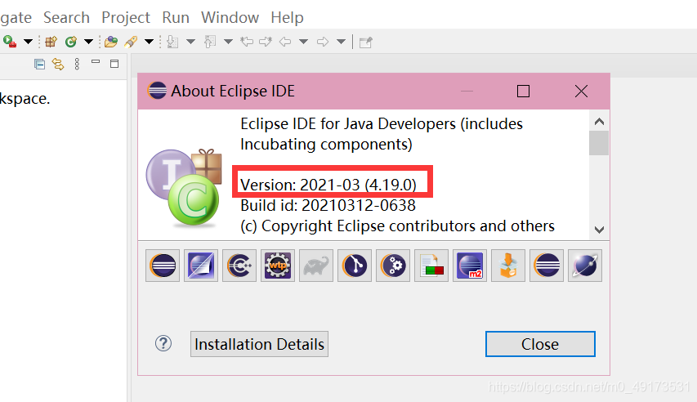This screenshot has width=697, height=402.
Task: Open the Run external tools dropdown arrow
Action: [x=28, y=42]
